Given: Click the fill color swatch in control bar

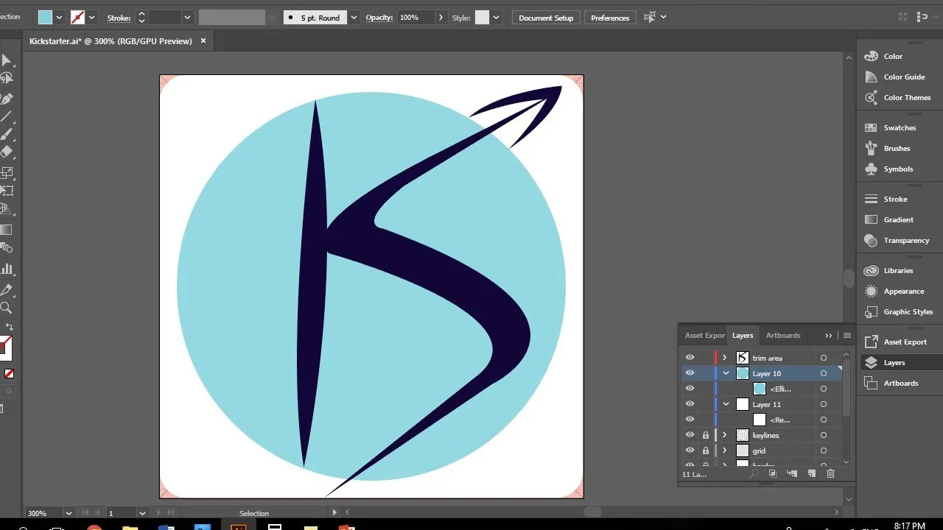Looking at the screenshot, I should click(46, 18).
